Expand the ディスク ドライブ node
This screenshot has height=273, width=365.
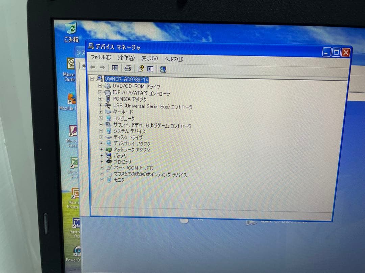tap(101, 137)
